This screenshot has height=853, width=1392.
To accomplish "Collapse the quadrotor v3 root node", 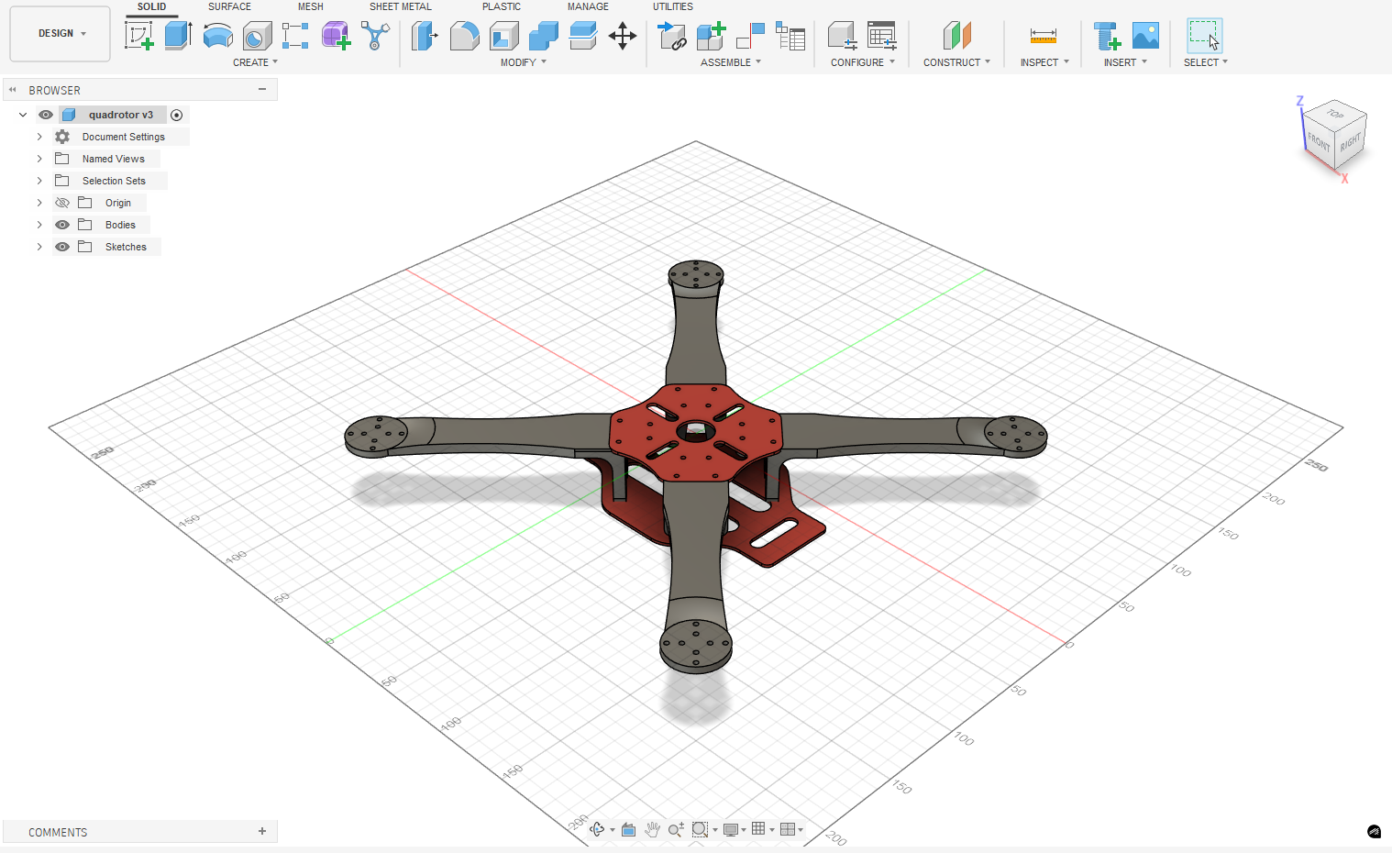I will tap(23, 115).
